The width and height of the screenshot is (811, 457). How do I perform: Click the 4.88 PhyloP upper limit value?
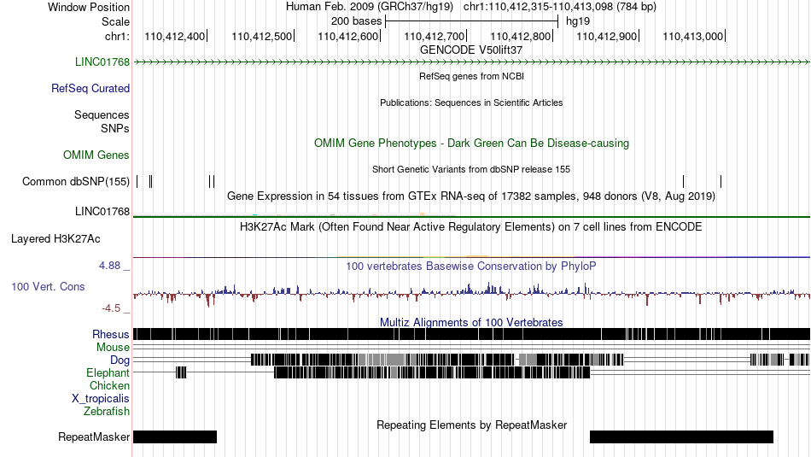[109, 266]
